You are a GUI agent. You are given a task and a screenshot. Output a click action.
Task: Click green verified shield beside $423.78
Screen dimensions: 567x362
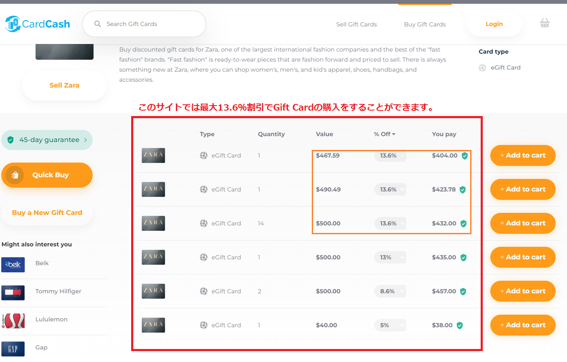tap(463, 190)
